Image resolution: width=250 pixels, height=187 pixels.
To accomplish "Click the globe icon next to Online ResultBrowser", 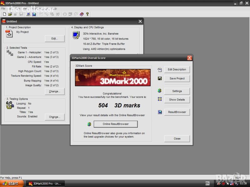I will 89,124.
